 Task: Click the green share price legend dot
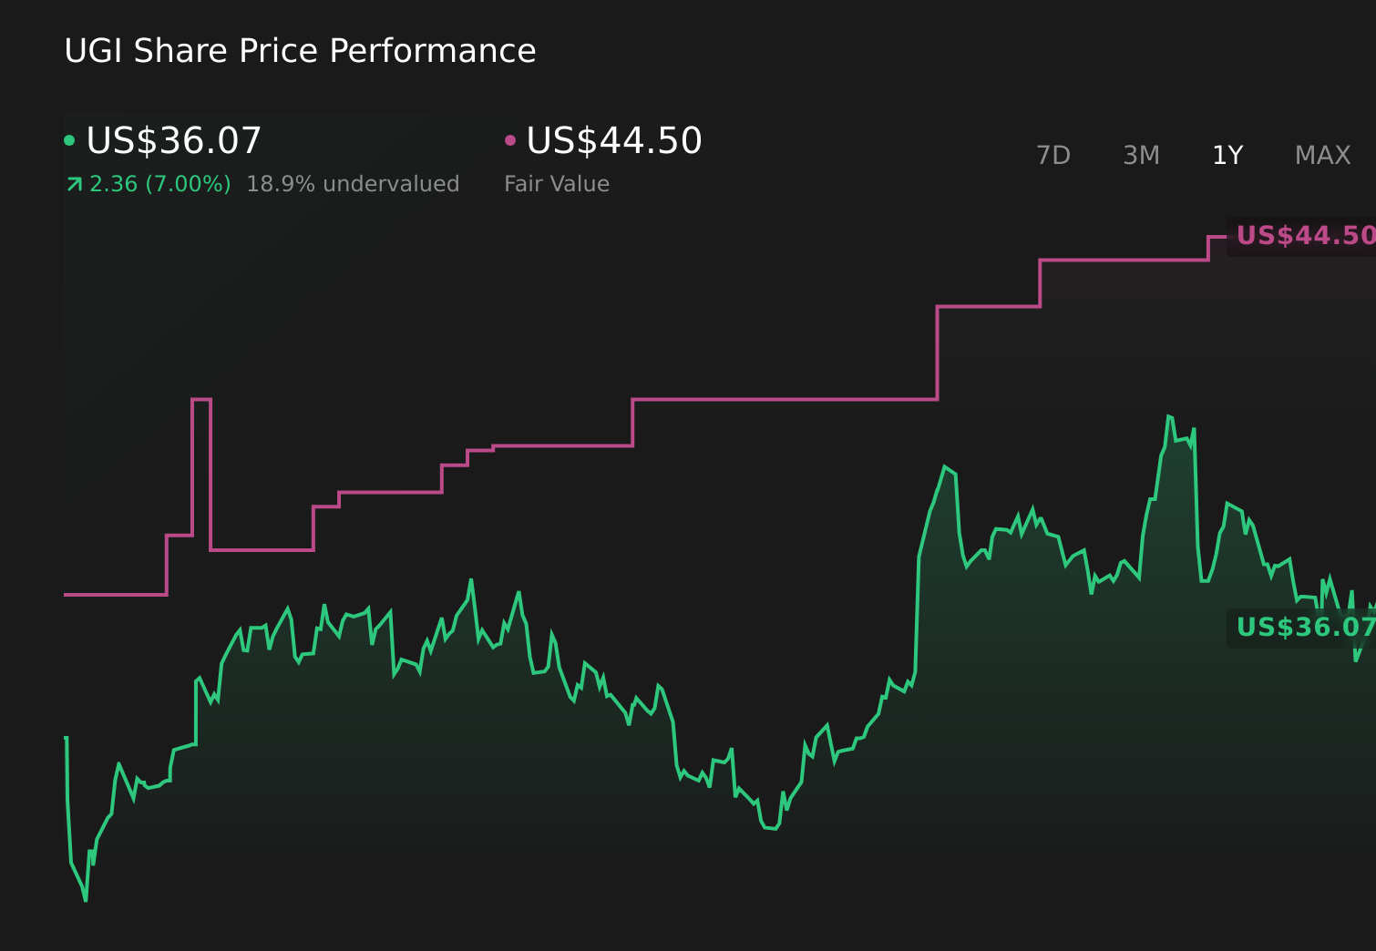coord(71,139)
